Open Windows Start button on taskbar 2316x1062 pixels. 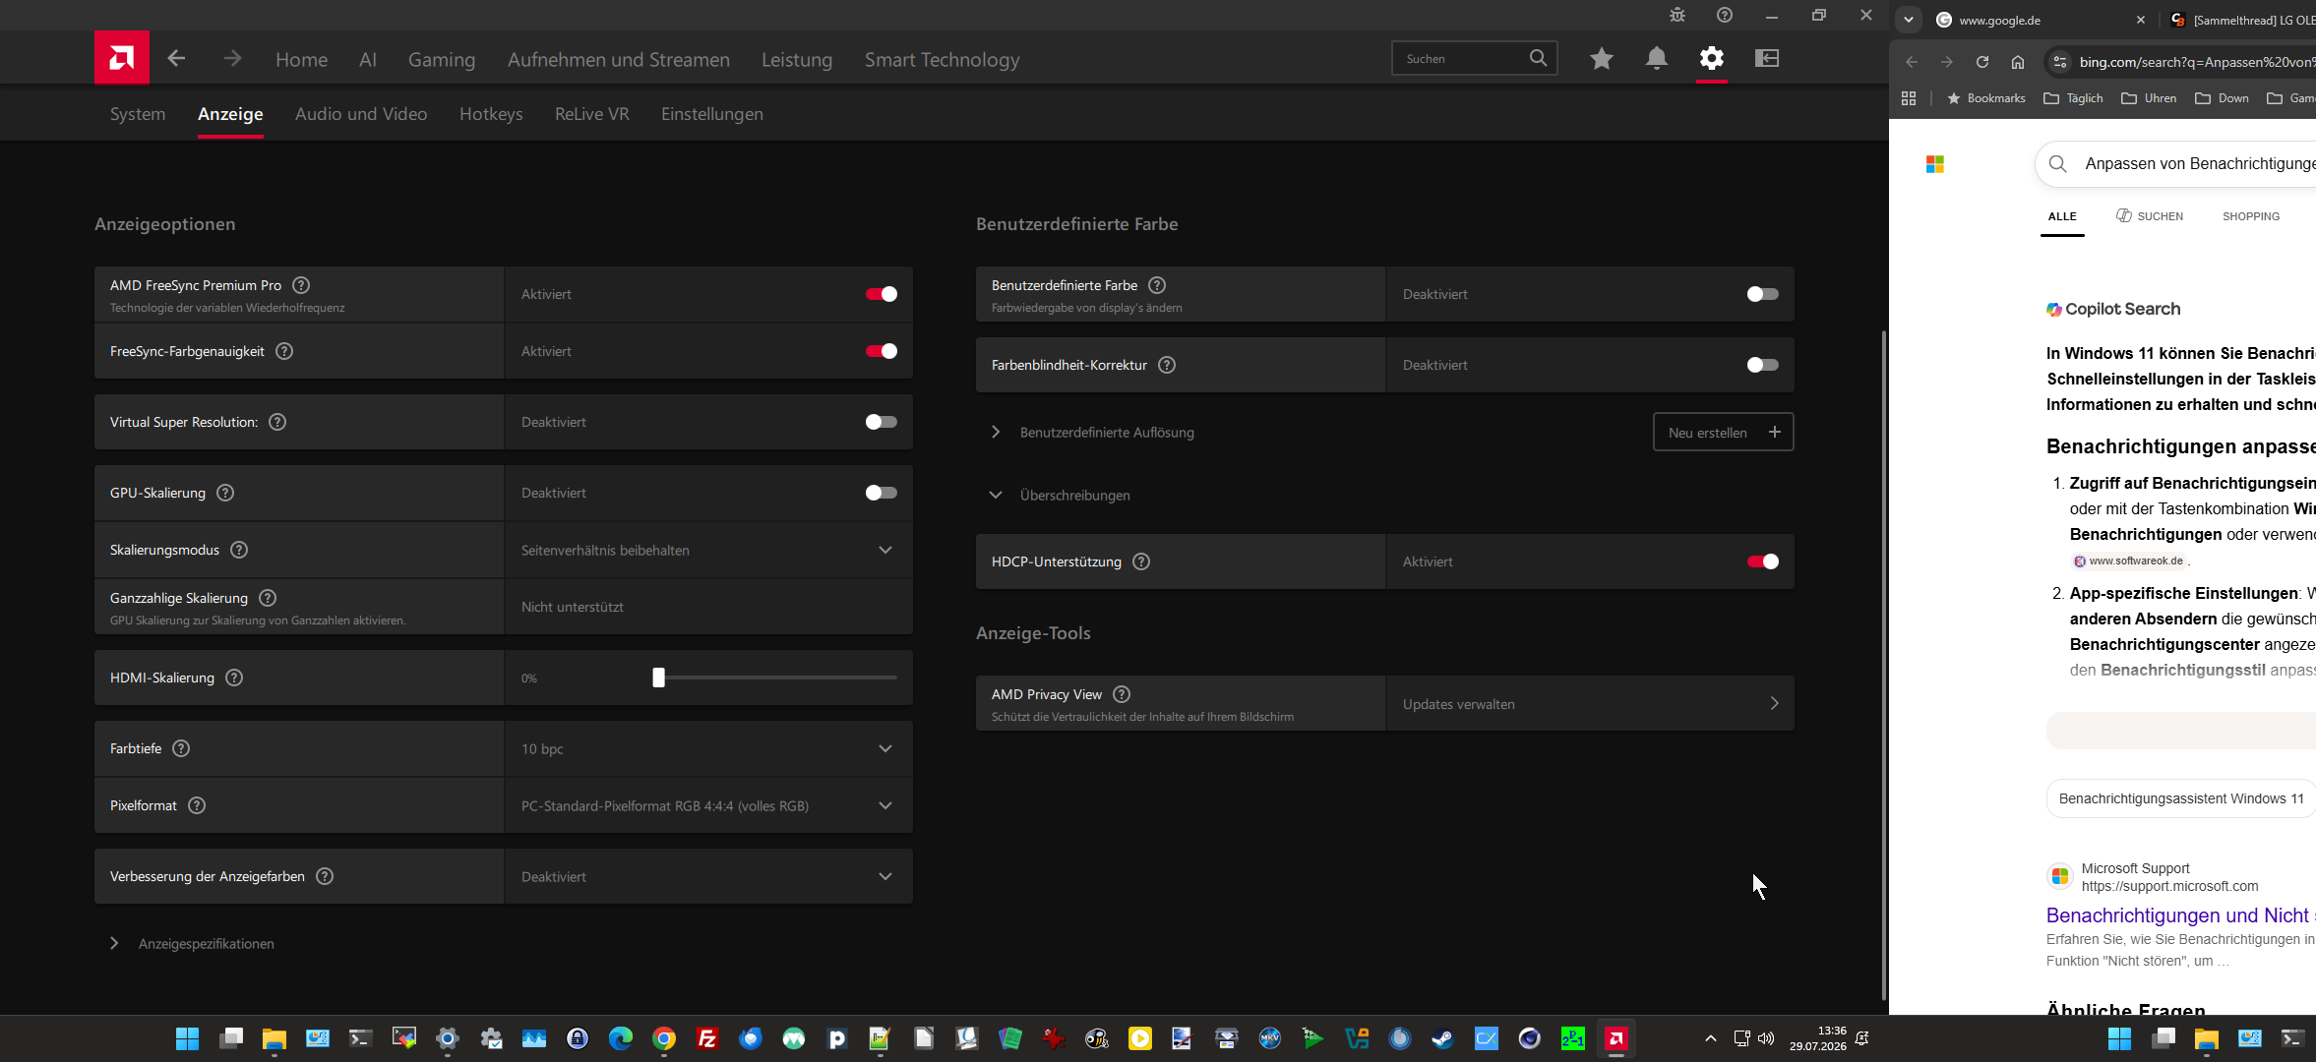(187, 1038)
